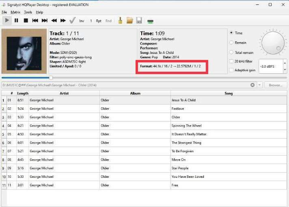Select the Time radio button
Viewport: 289px width, 207px height.
point(231,33)
